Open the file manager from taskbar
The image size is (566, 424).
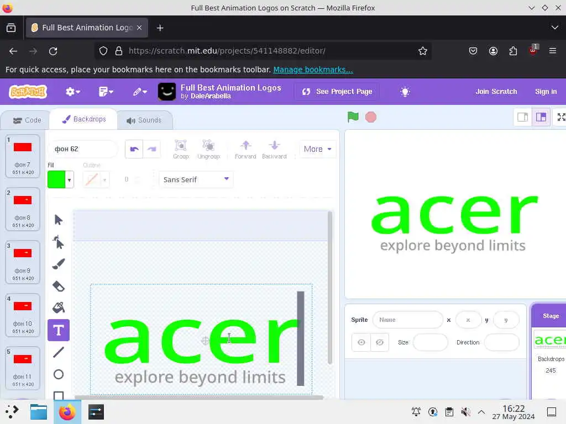pyautogui.click(x=39, y=412)
